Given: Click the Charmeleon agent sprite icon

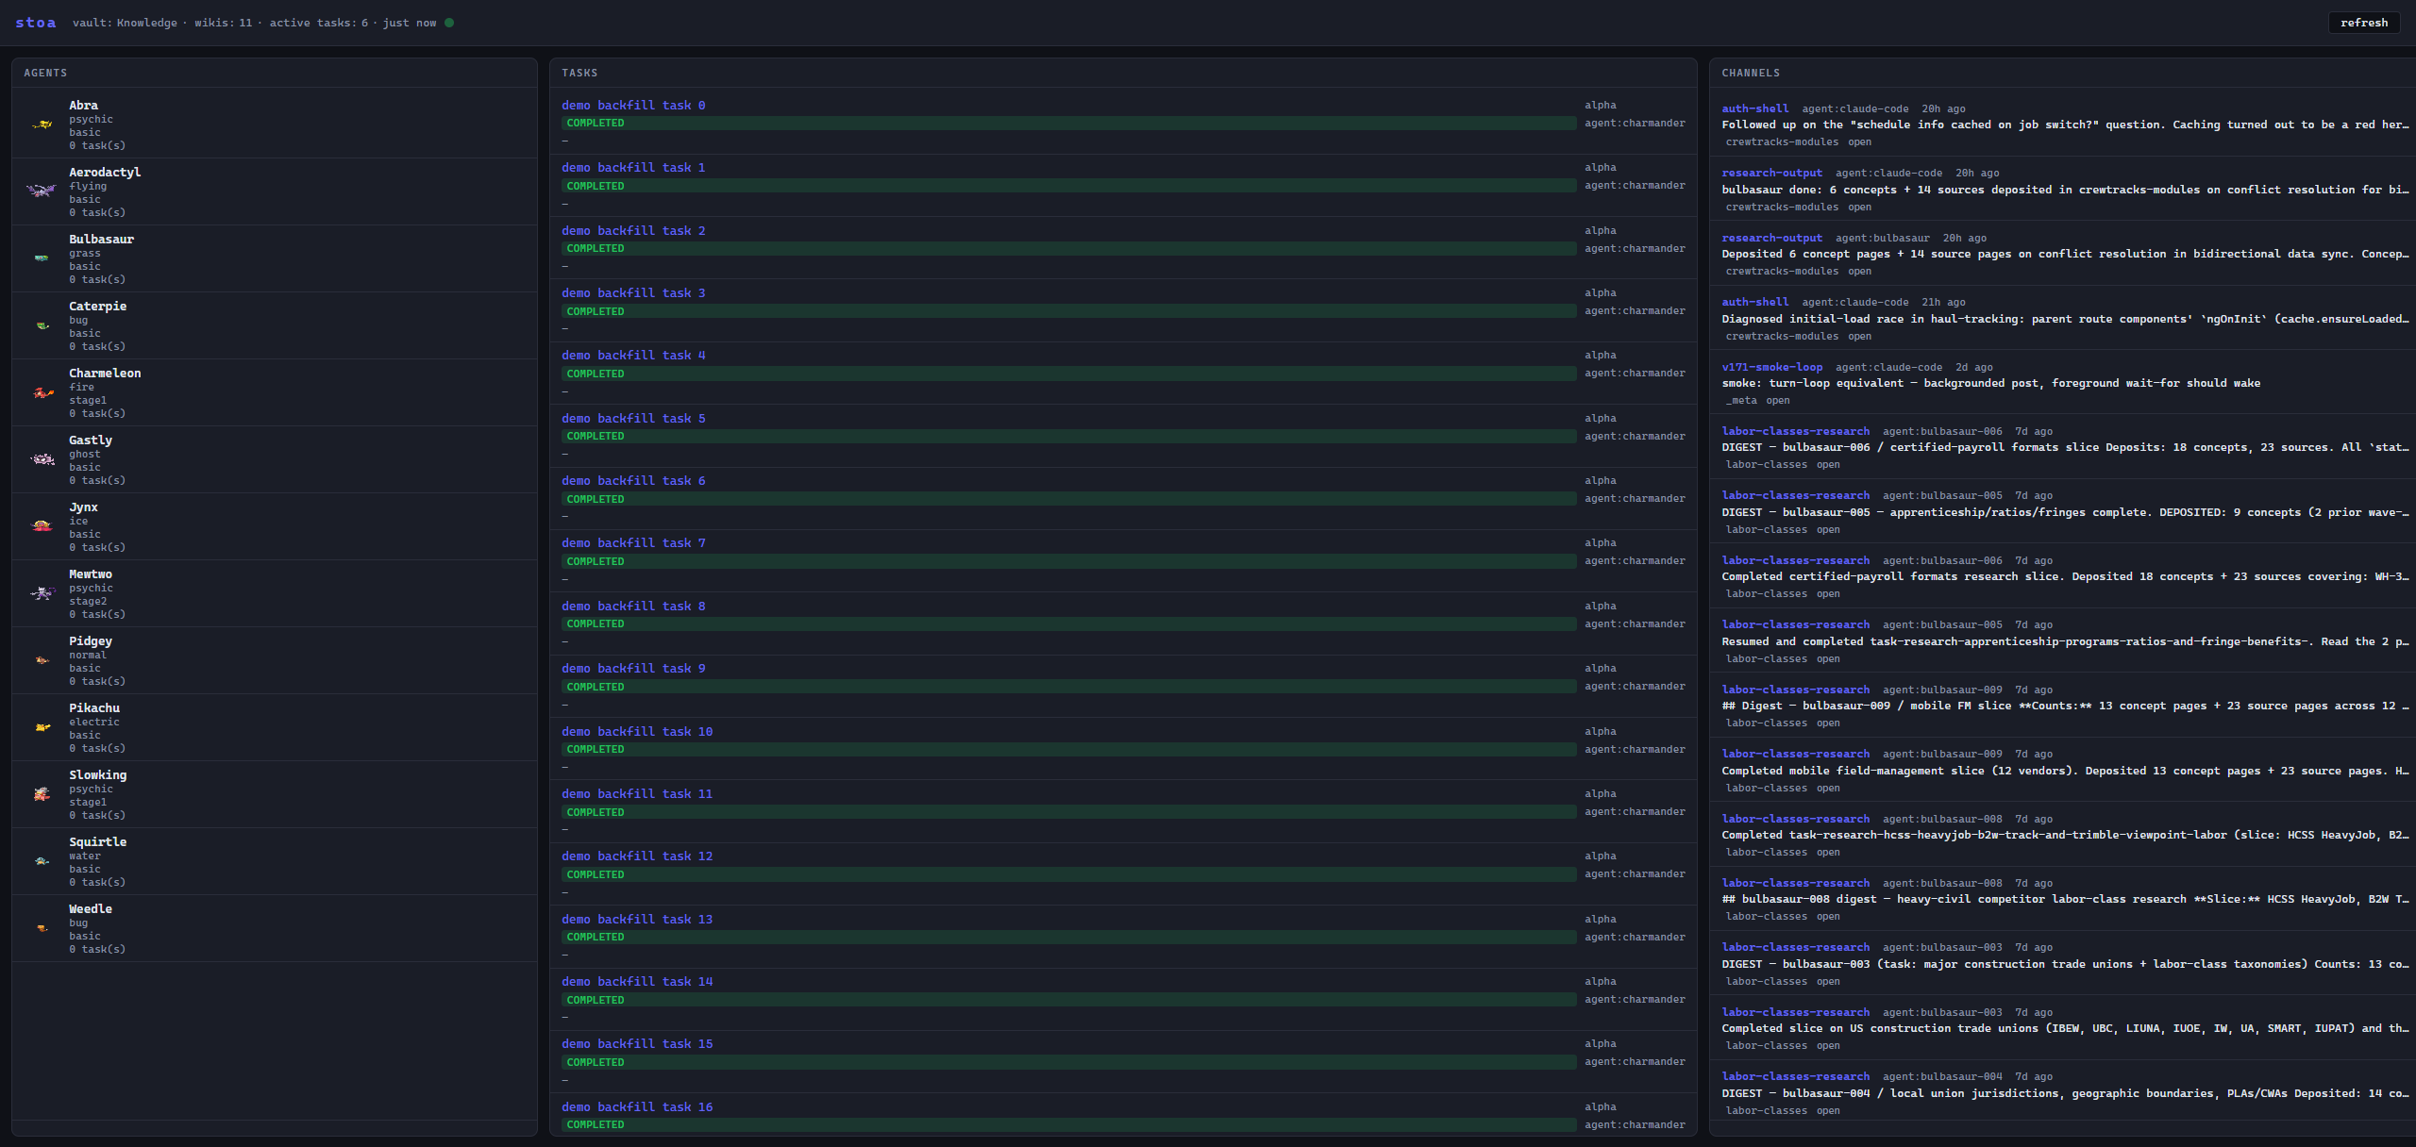Looking at the screenshot, I should pos(42,392).
